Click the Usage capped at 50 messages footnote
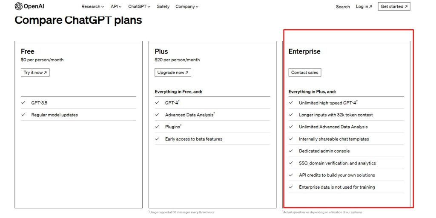 pos(181,212)
